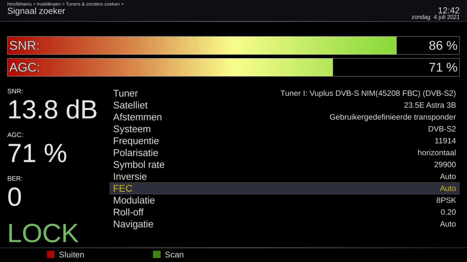Image resolution: width=467 pixels, height=262 pixels.
Task: Select the Roll-off 0.20 row
Action: pyautogui.click(x=284, y=212)
